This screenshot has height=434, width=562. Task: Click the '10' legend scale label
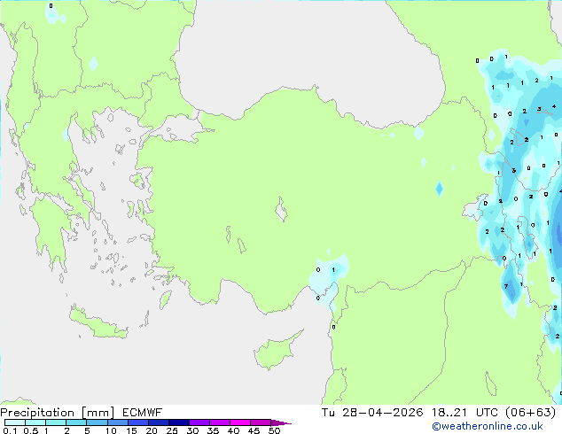pyautogui.click(x=111, y=430)
